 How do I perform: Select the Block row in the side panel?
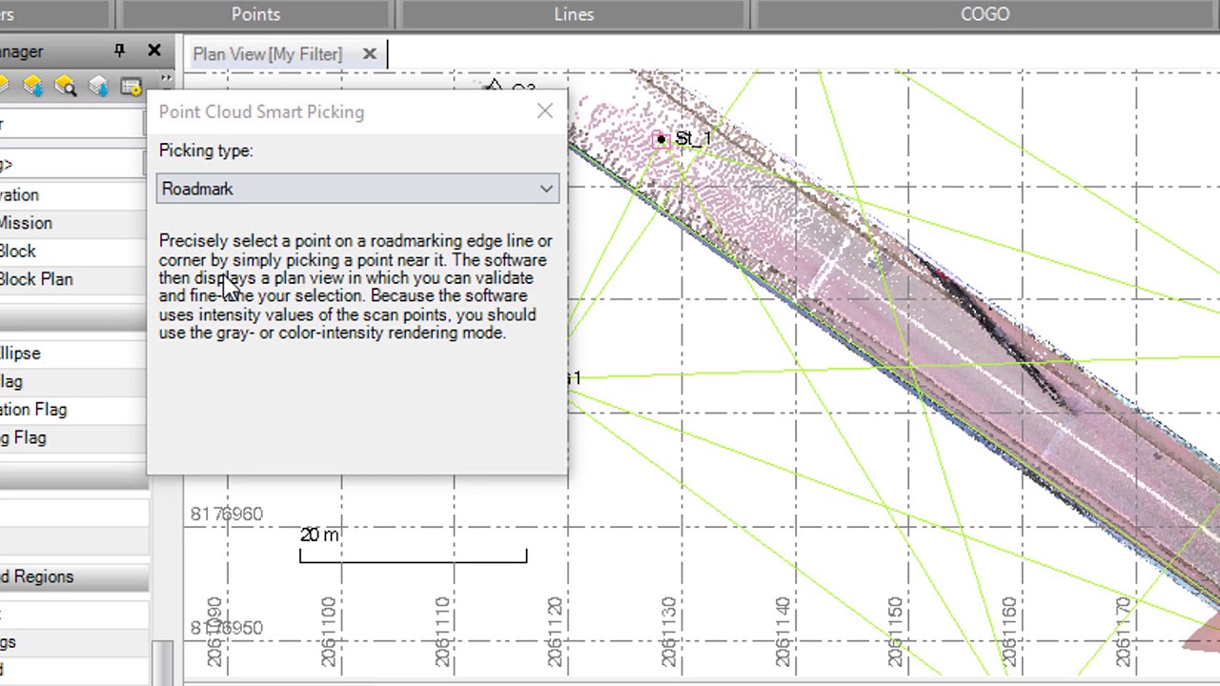[73, 251]
